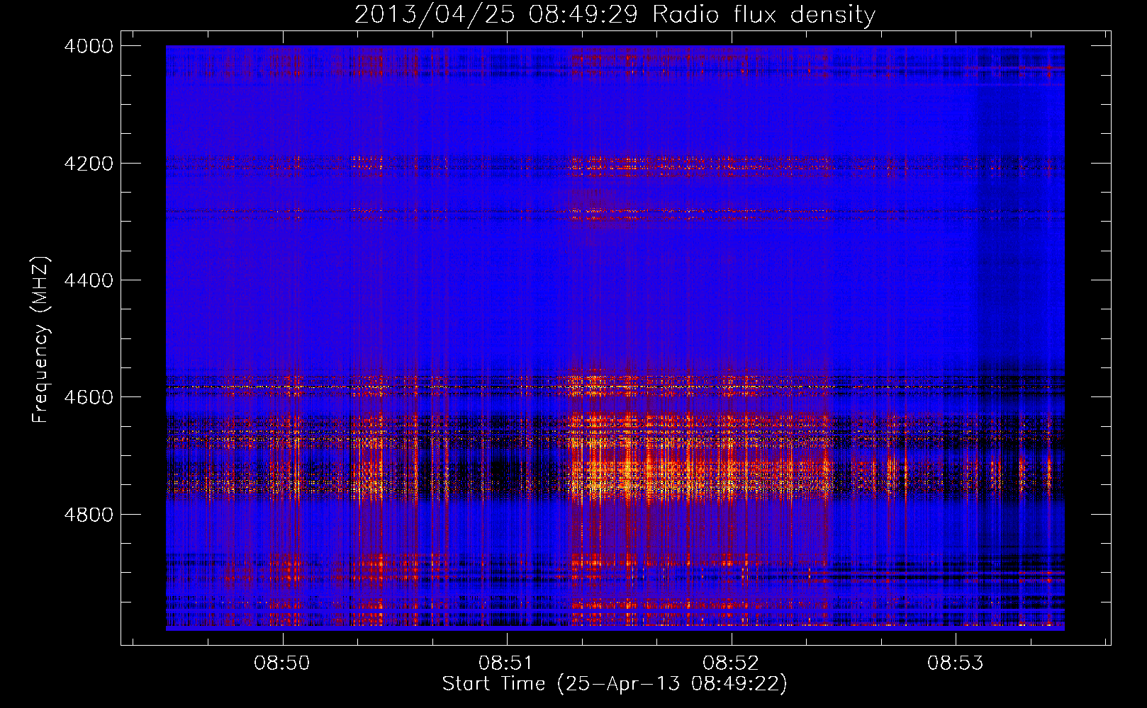The width and height of the screenshot is (1147, 708).
Task: Click the frequency tick label '4000'
Action: [89, 46]
